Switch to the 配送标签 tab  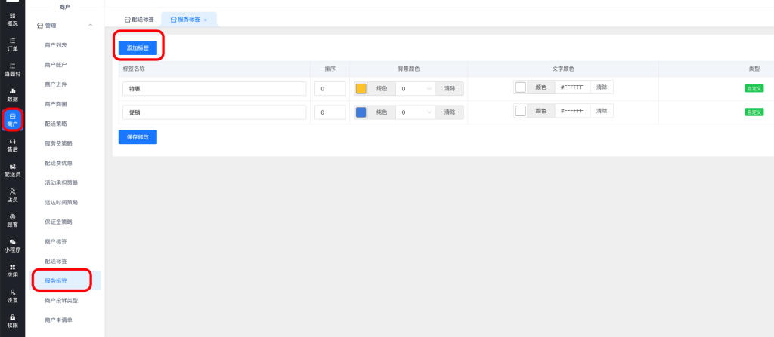[x=141, y=19]
